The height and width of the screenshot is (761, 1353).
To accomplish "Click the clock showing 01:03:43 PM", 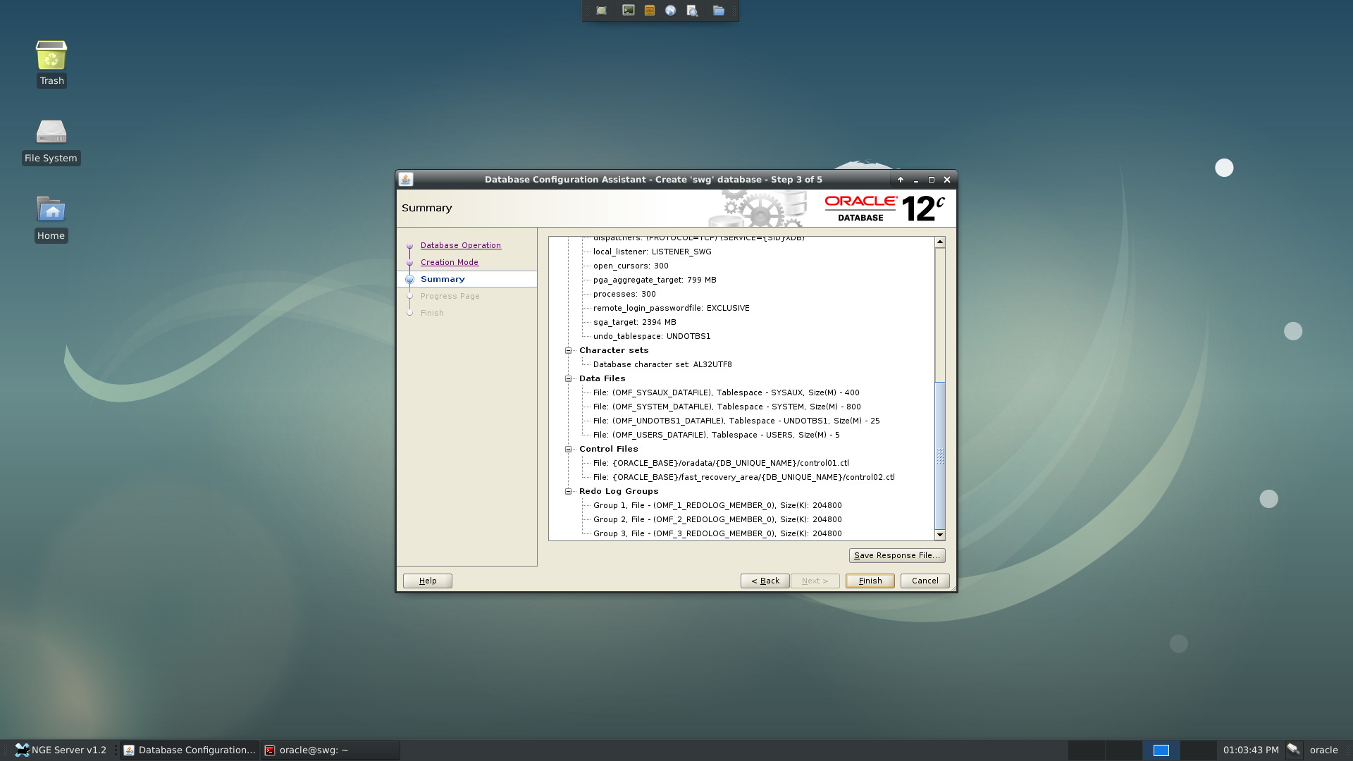I will click(x=1251, y=750).
